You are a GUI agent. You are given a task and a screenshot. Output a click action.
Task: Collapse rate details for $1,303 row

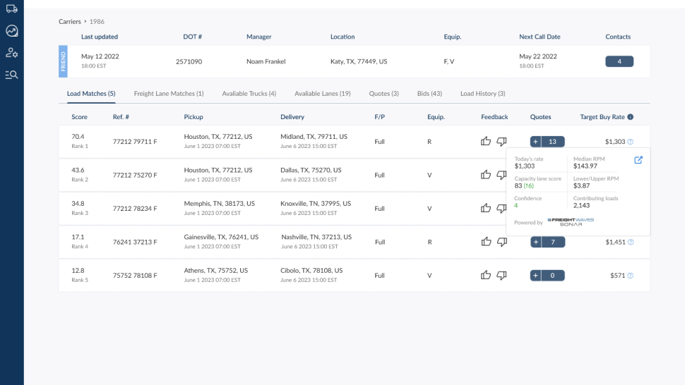630,142
